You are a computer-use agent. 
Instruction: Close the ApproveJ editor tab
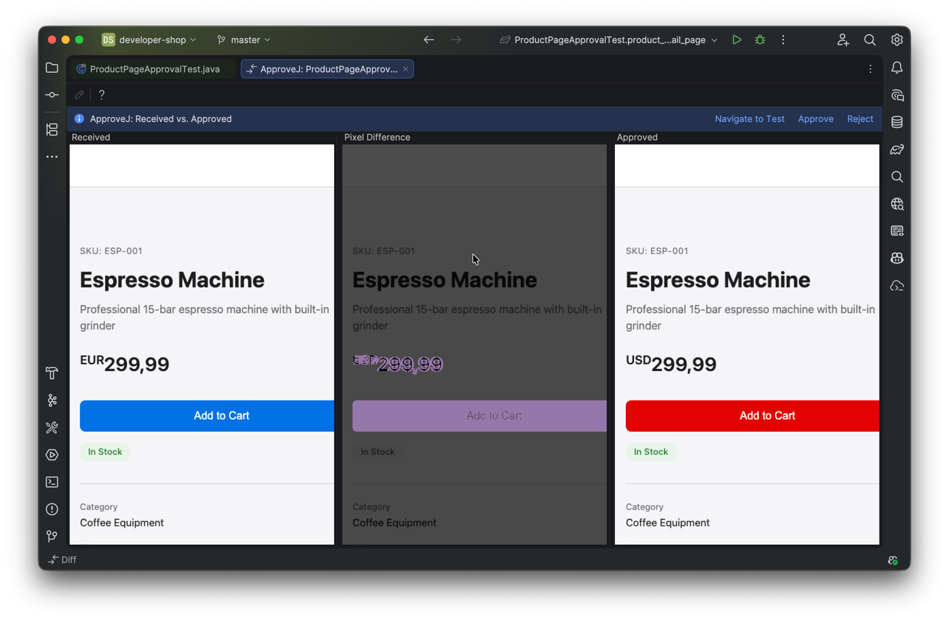click(406, 69)
